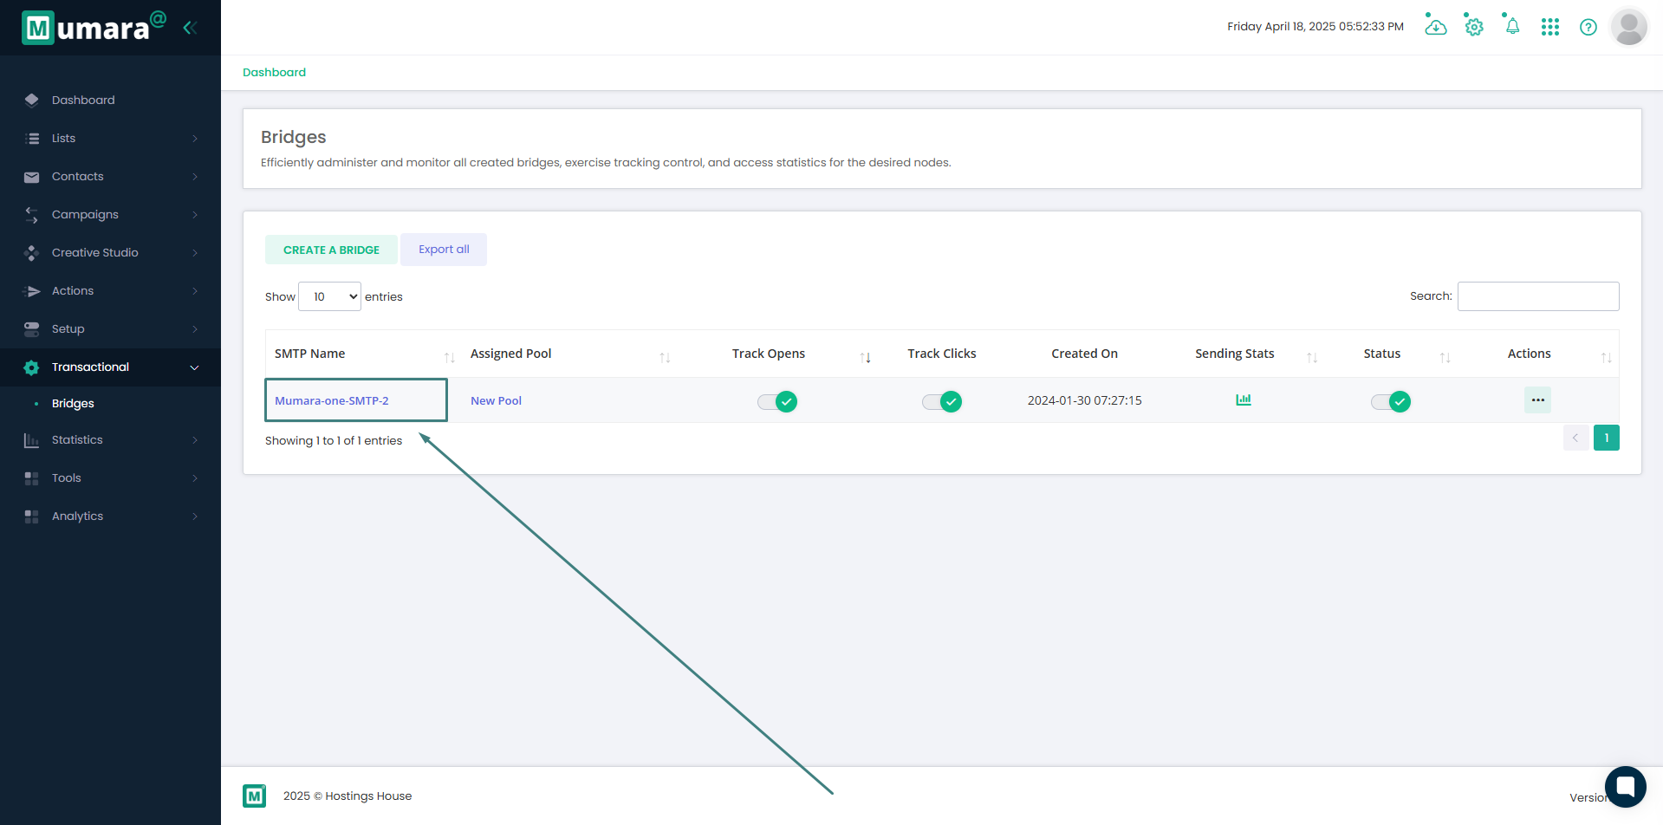Viewport: 1663px width, 825px height.
Task: Click the Lists sidebar icon
Action: pos(32,138)
